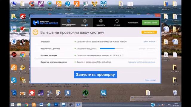Click the Процесс проверки label
The image size is (191, 107).
click(49, 55)
